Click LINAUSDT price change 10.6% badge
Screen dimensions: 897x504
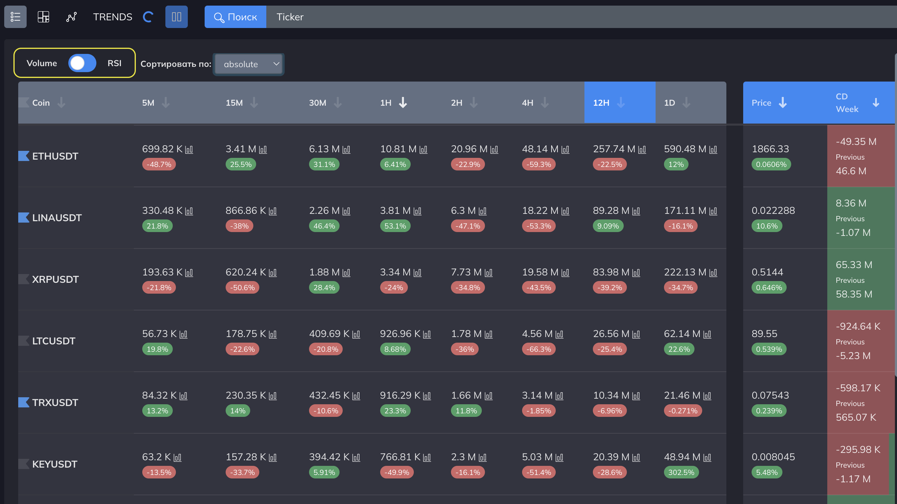[x=767, y=226]
